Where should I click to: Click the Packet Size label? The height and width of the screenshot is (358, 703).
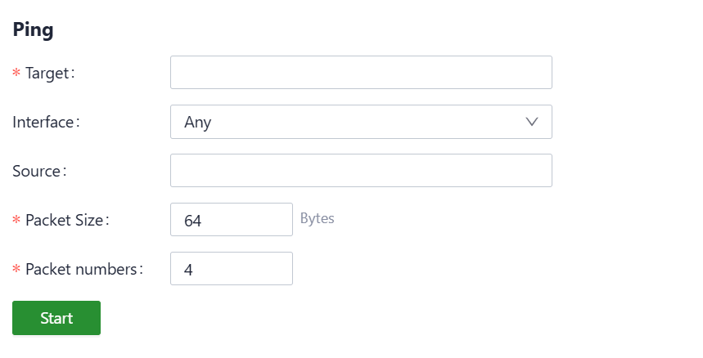[66, 220]
